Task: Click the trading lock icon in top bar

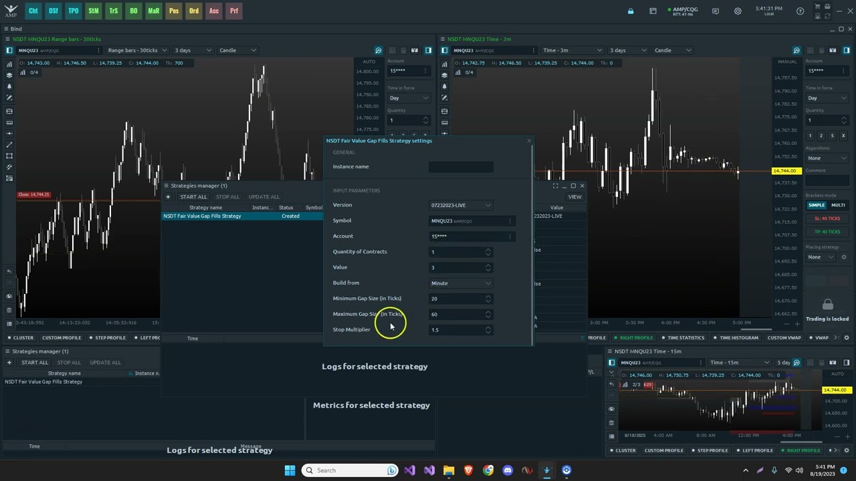Action: (x=631, y=11)
